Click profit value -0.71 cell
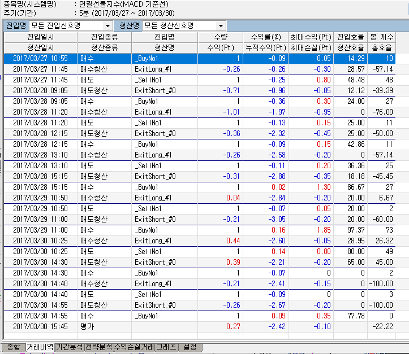Viewport: 409px width, 354px height. (221, 90)
